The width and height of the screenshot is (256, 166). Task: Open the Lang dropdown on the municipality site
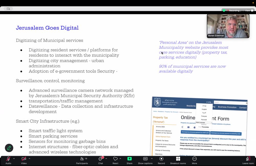pos(209,102)
